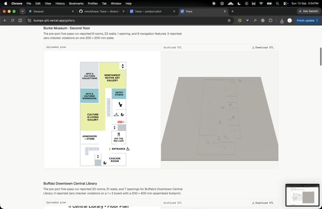Close the Devpost tab

[x=73, y=12]
